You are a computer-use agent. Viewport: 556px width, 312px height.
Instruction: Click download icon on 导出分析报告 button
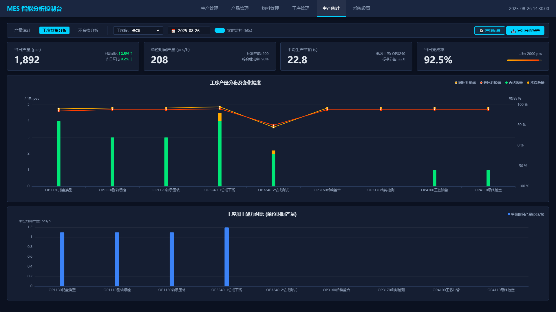click(513, 31)
